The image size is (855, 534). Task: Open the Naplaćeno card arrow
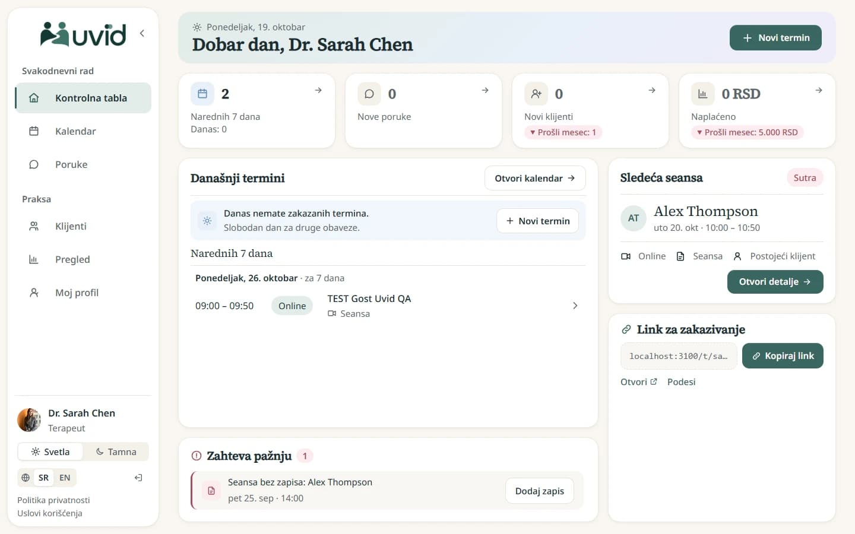pyautogui.click(x=819, y=90)
